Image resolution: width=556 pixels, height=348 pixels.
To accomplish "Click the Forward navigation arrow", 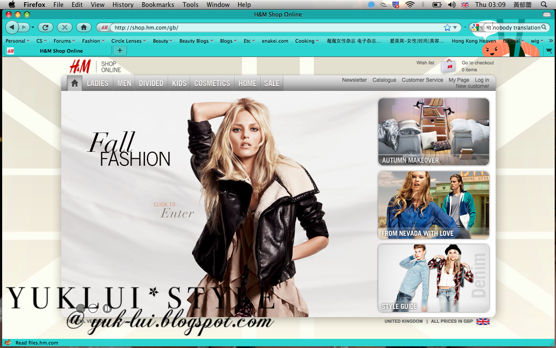I will tap(24, 27).
